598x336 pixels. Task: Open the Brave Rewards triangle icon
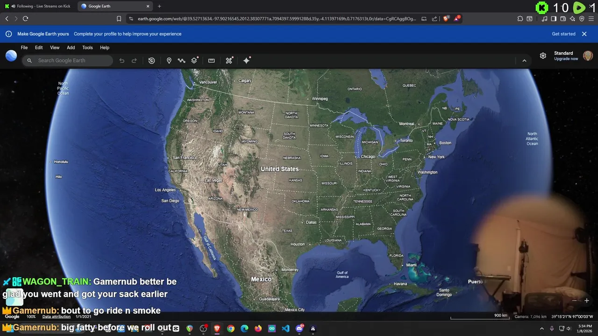pyautogui.click(x=457, y=19)
